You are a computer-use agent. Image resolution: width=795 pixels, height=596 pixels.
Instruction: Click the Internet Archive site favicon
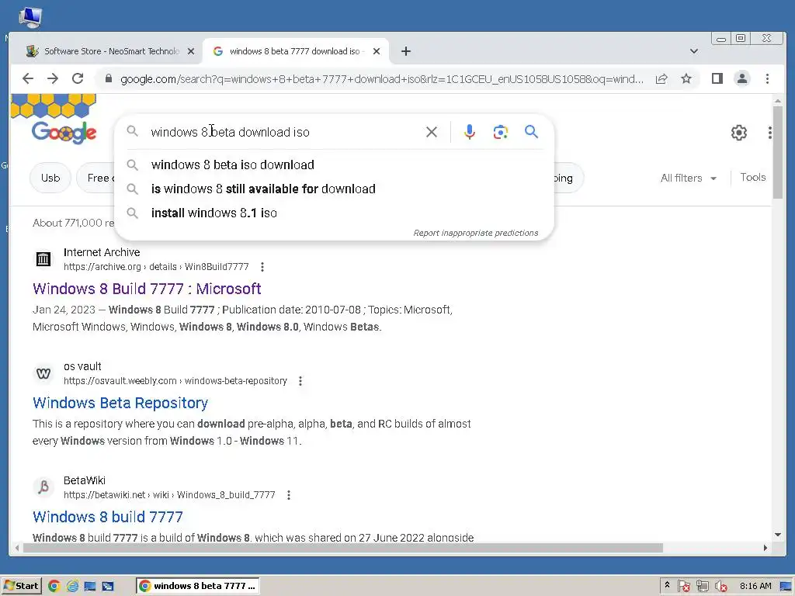pyautogui.click(x=43, y=259)
